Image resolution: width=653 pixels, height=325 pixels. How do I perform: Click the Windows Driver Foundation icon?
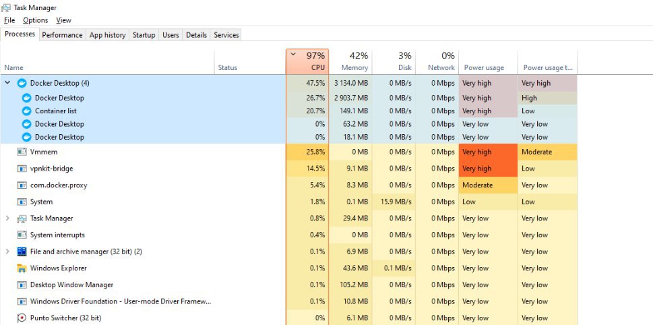coord(22,301)
